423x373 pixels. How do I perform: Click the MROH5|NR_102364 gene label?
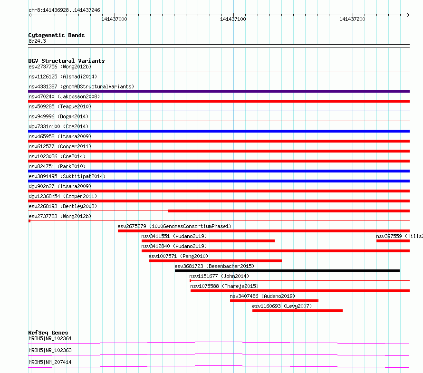click(50, 338)
